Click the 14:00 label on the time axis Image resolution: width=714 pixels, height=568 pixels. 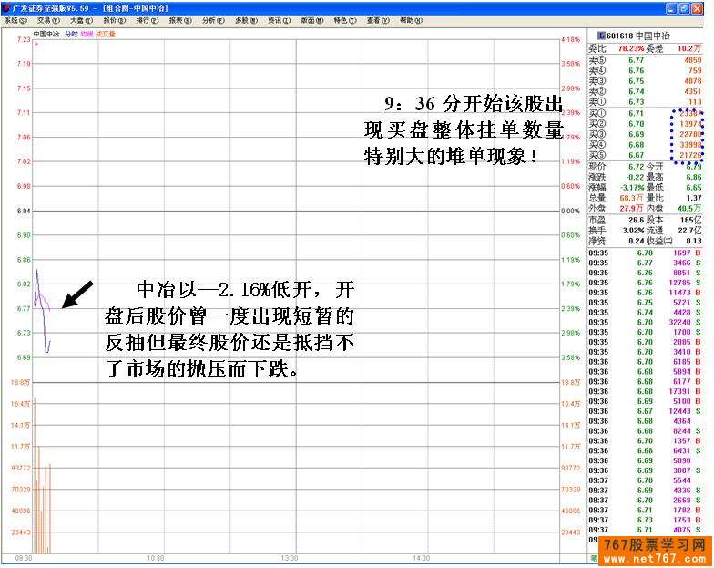[x=421, y=558]
